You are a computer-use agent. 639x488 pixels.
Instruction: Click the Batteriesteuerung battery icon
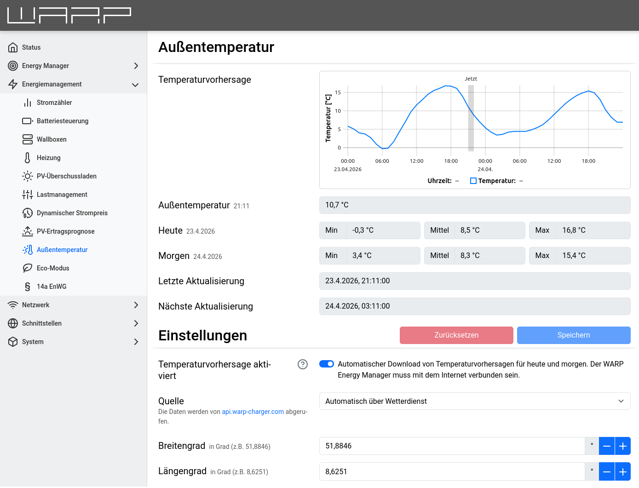[28, 121]
